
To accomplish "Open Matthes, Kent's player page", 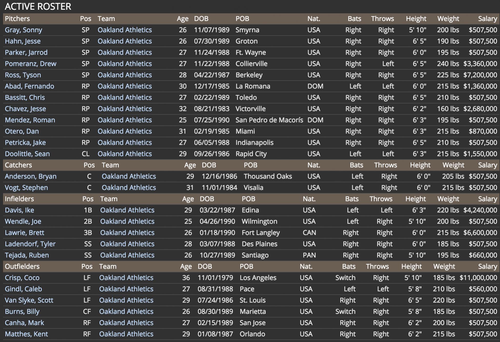I will coord(26,334).
